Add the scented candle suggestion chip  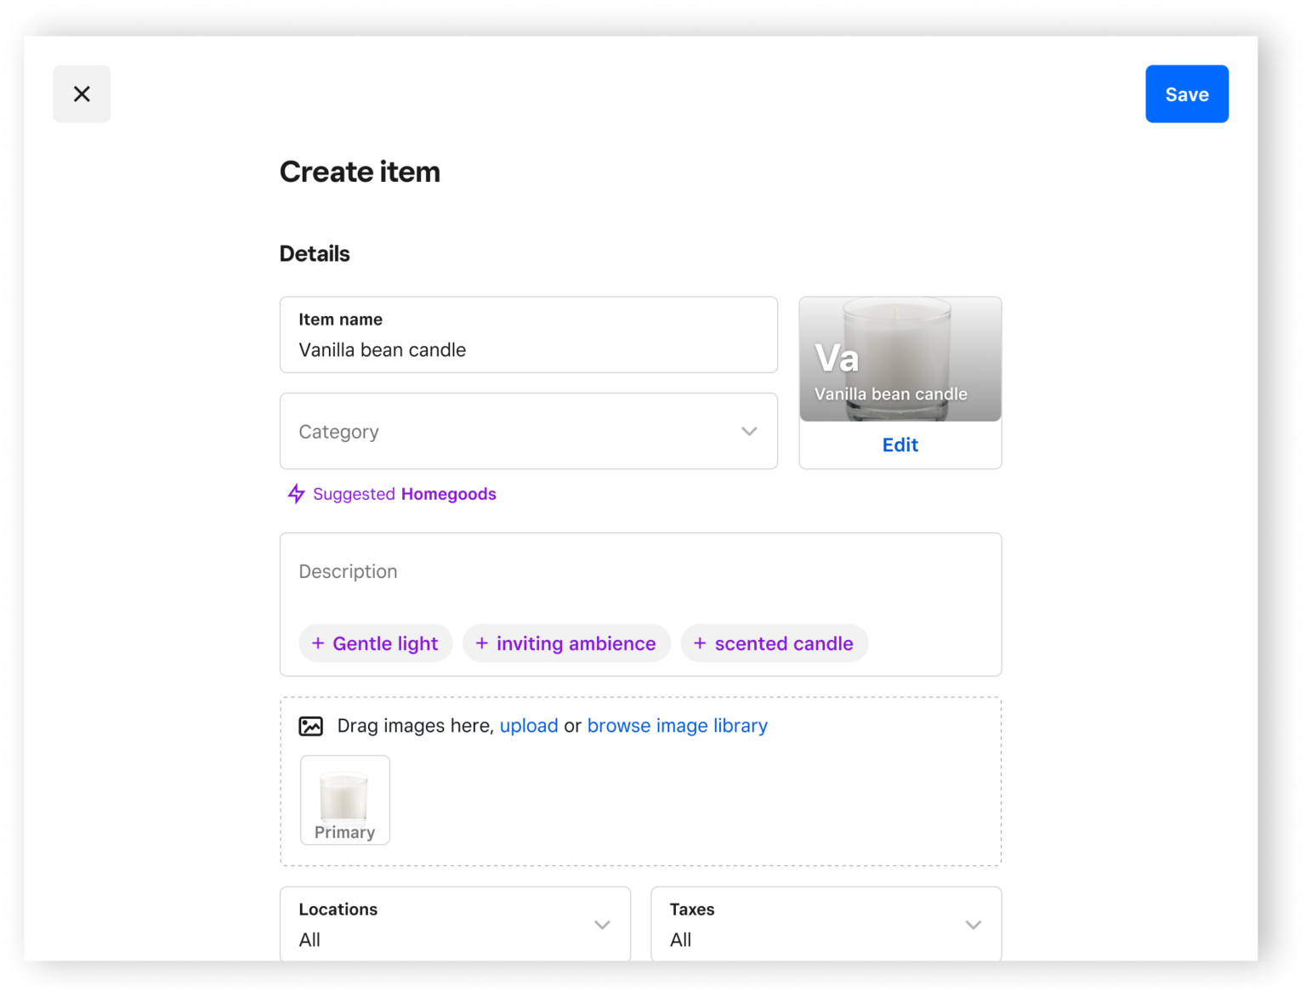coord(774,643)
